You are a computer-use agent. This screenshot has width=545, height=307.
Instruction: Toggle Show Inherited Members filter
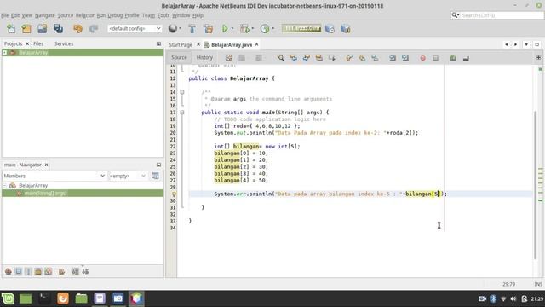pyautogui.click(x=9, y=271)
